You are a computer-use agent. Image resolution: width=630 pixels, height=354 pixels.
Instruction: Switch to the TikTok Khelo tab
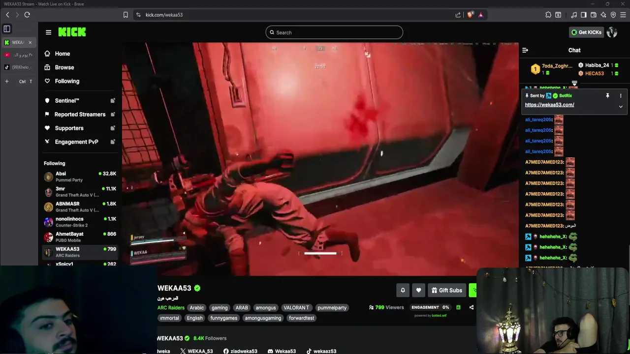19,67
